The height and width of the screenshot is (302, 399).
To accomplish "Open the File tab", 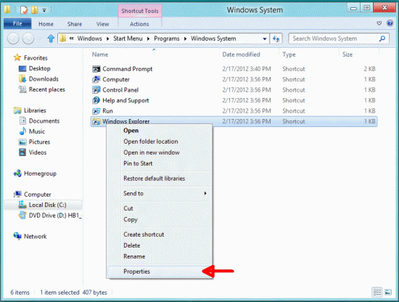I will coord(17,24).
